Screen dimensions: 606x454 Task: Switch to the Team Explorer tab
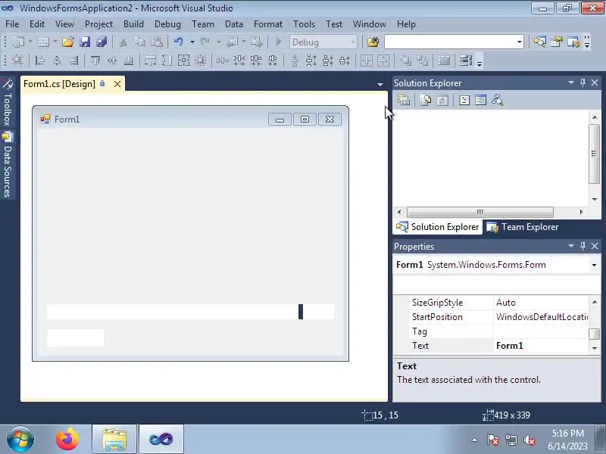tap(522, 227)
